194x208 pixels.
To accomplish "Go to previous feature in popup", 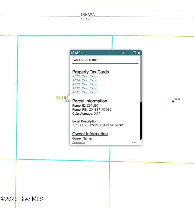I will pos(123,53).
